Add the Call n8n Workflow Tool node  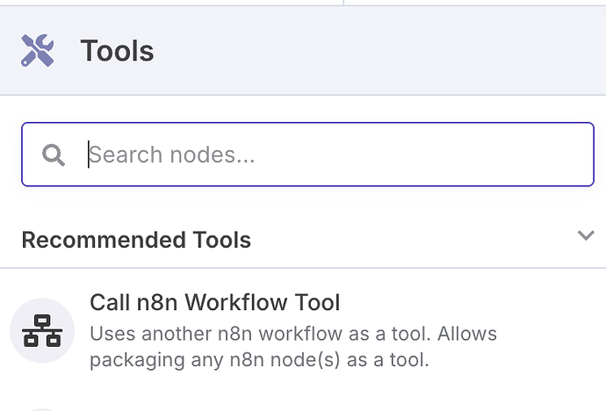point(303,331)
